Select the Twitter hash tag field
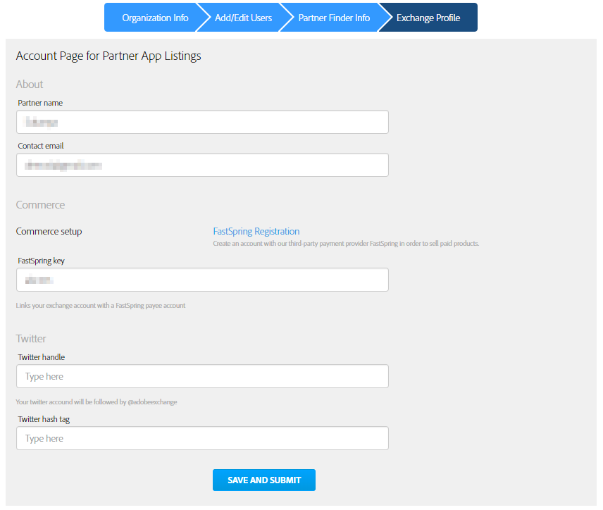This screenshot has width=603, height=510. pyautogui.click(x=202, y=438)
